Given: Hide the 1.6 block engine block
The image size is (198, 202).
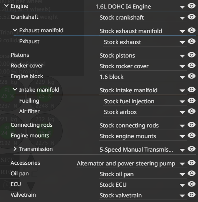Looking at the screenshot, I should click(191, 76).
